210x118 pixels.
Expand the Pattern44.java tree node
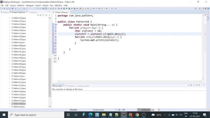point(10,58)
